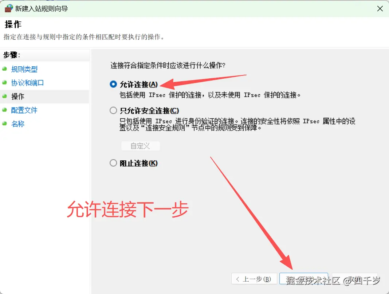Click the highlighted next-step button at bottom
This screenshot has height=294, width=389.
click(x=304, y=279)
